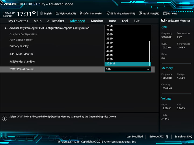Click the EzMode(F7) button
This screenshot has width=194, height=145.
pyautogui.click(x=158, y=137)
